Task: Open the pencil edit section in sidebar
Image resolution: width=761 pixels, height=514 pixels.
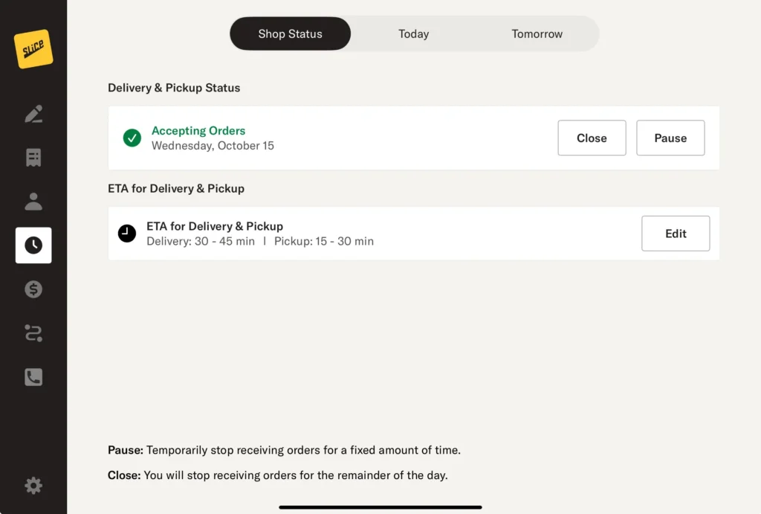Action: point(33,114)
